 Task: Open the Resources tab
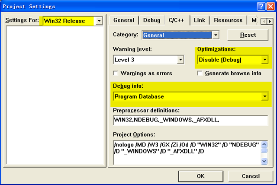228,20
